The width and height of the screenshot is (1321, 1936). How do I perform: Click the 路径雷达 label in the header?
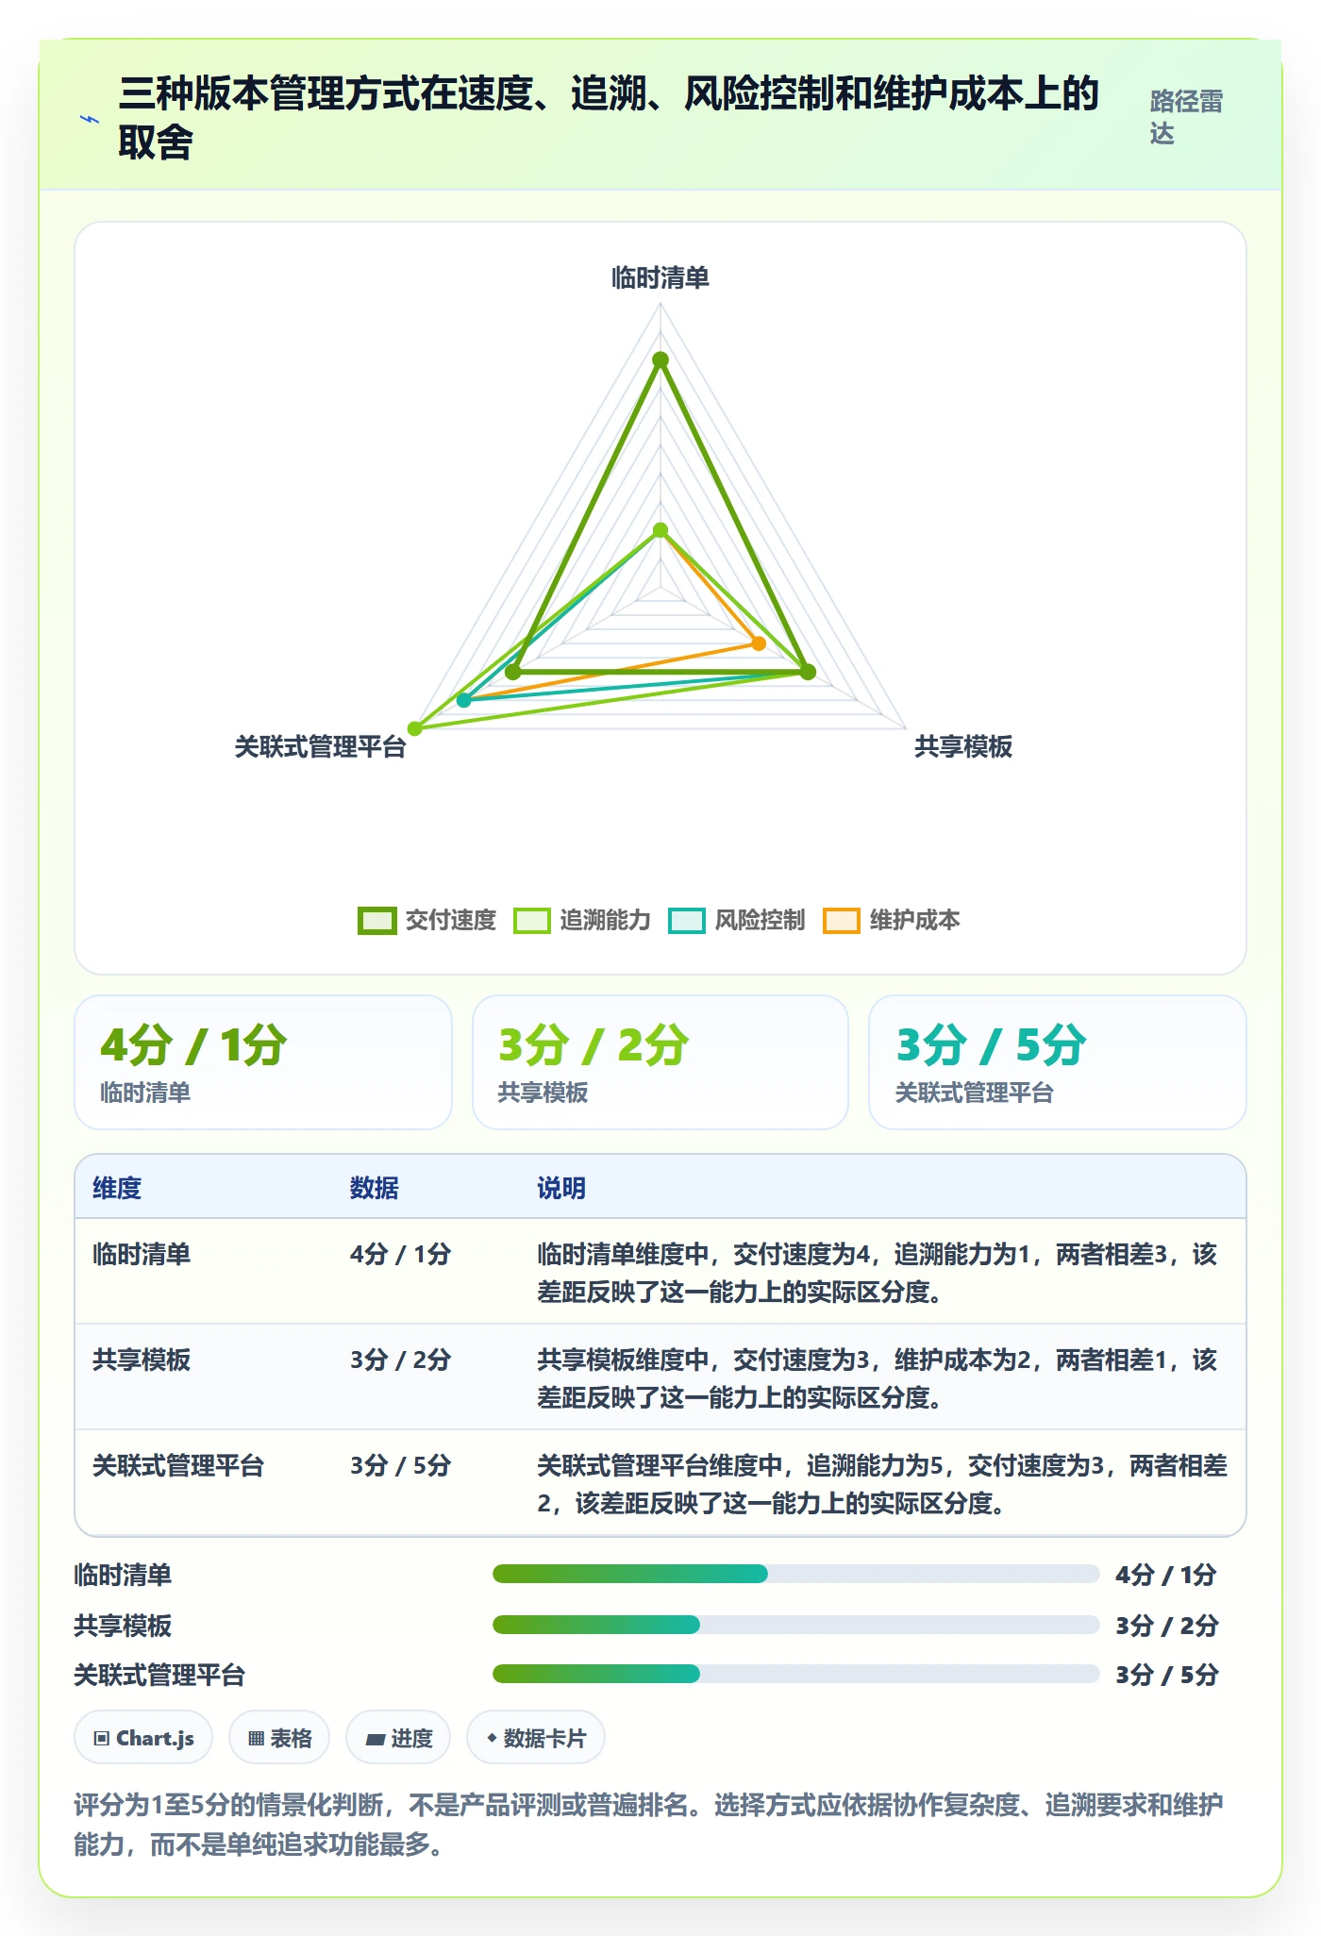[x=1186, y=117]
